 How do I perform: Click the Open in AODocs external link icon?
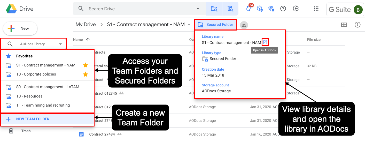click(x=265, y=42)
